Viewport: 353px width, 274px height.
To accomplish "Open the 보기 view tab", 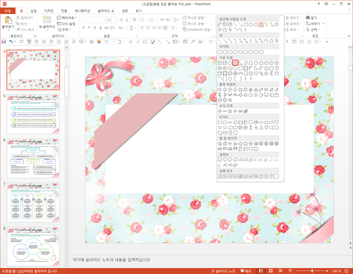I will (x=138, y=11).
